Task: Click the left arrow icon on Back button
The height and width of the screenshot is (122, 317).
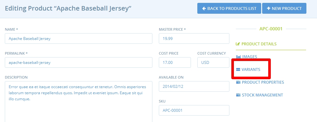Action: click(204, 8)
